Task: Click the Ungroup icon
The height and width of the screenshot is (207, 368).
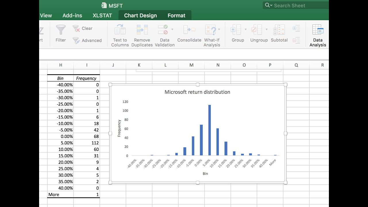Action: click(257, 30)
